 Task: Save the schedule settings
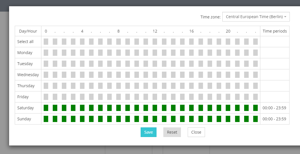149,132
